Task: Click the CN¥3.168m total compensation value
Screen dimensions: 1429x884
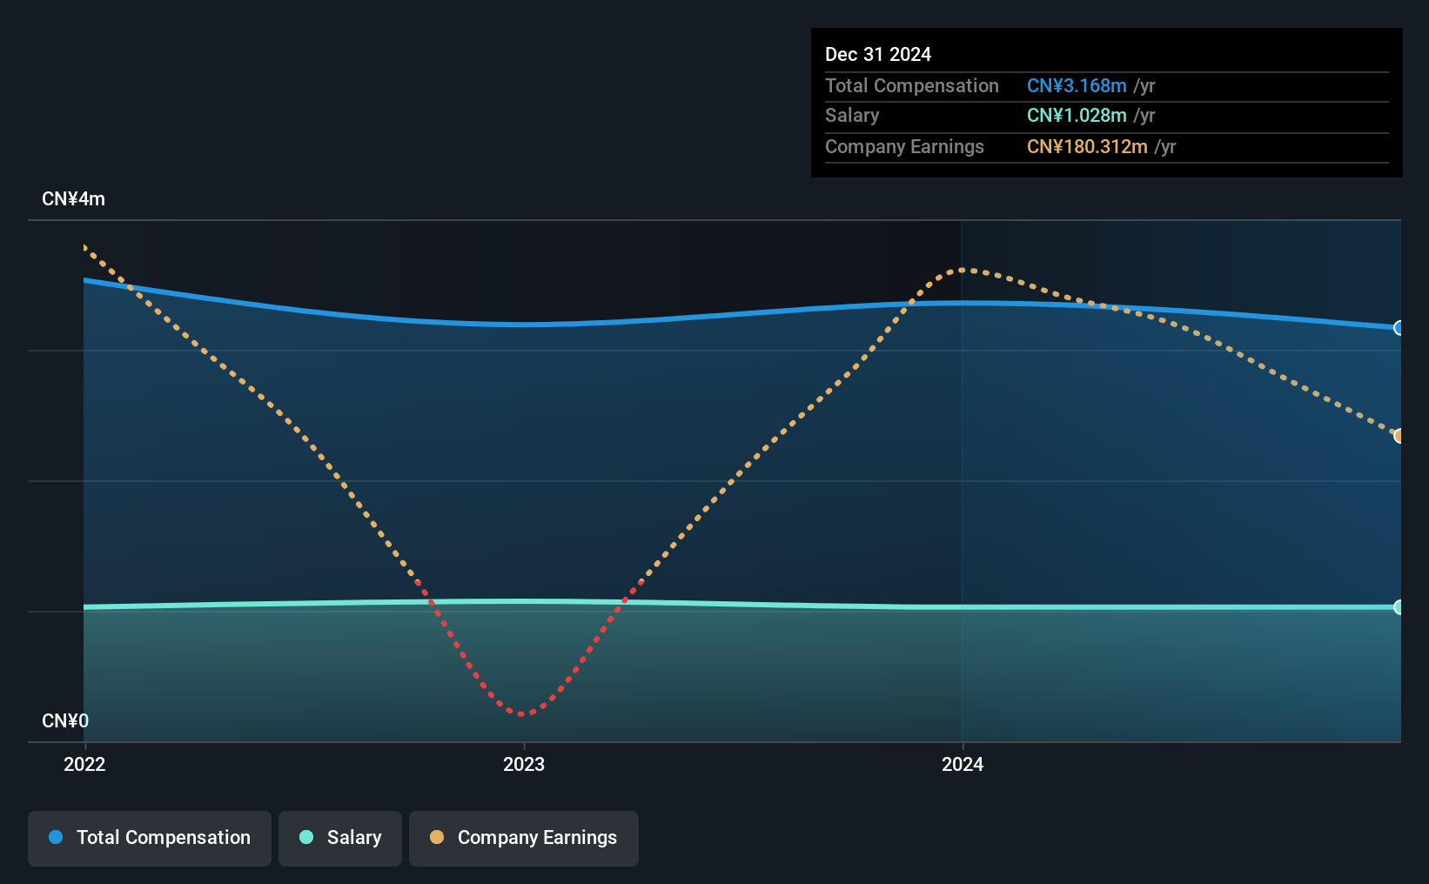Action: click(1077, 85)
